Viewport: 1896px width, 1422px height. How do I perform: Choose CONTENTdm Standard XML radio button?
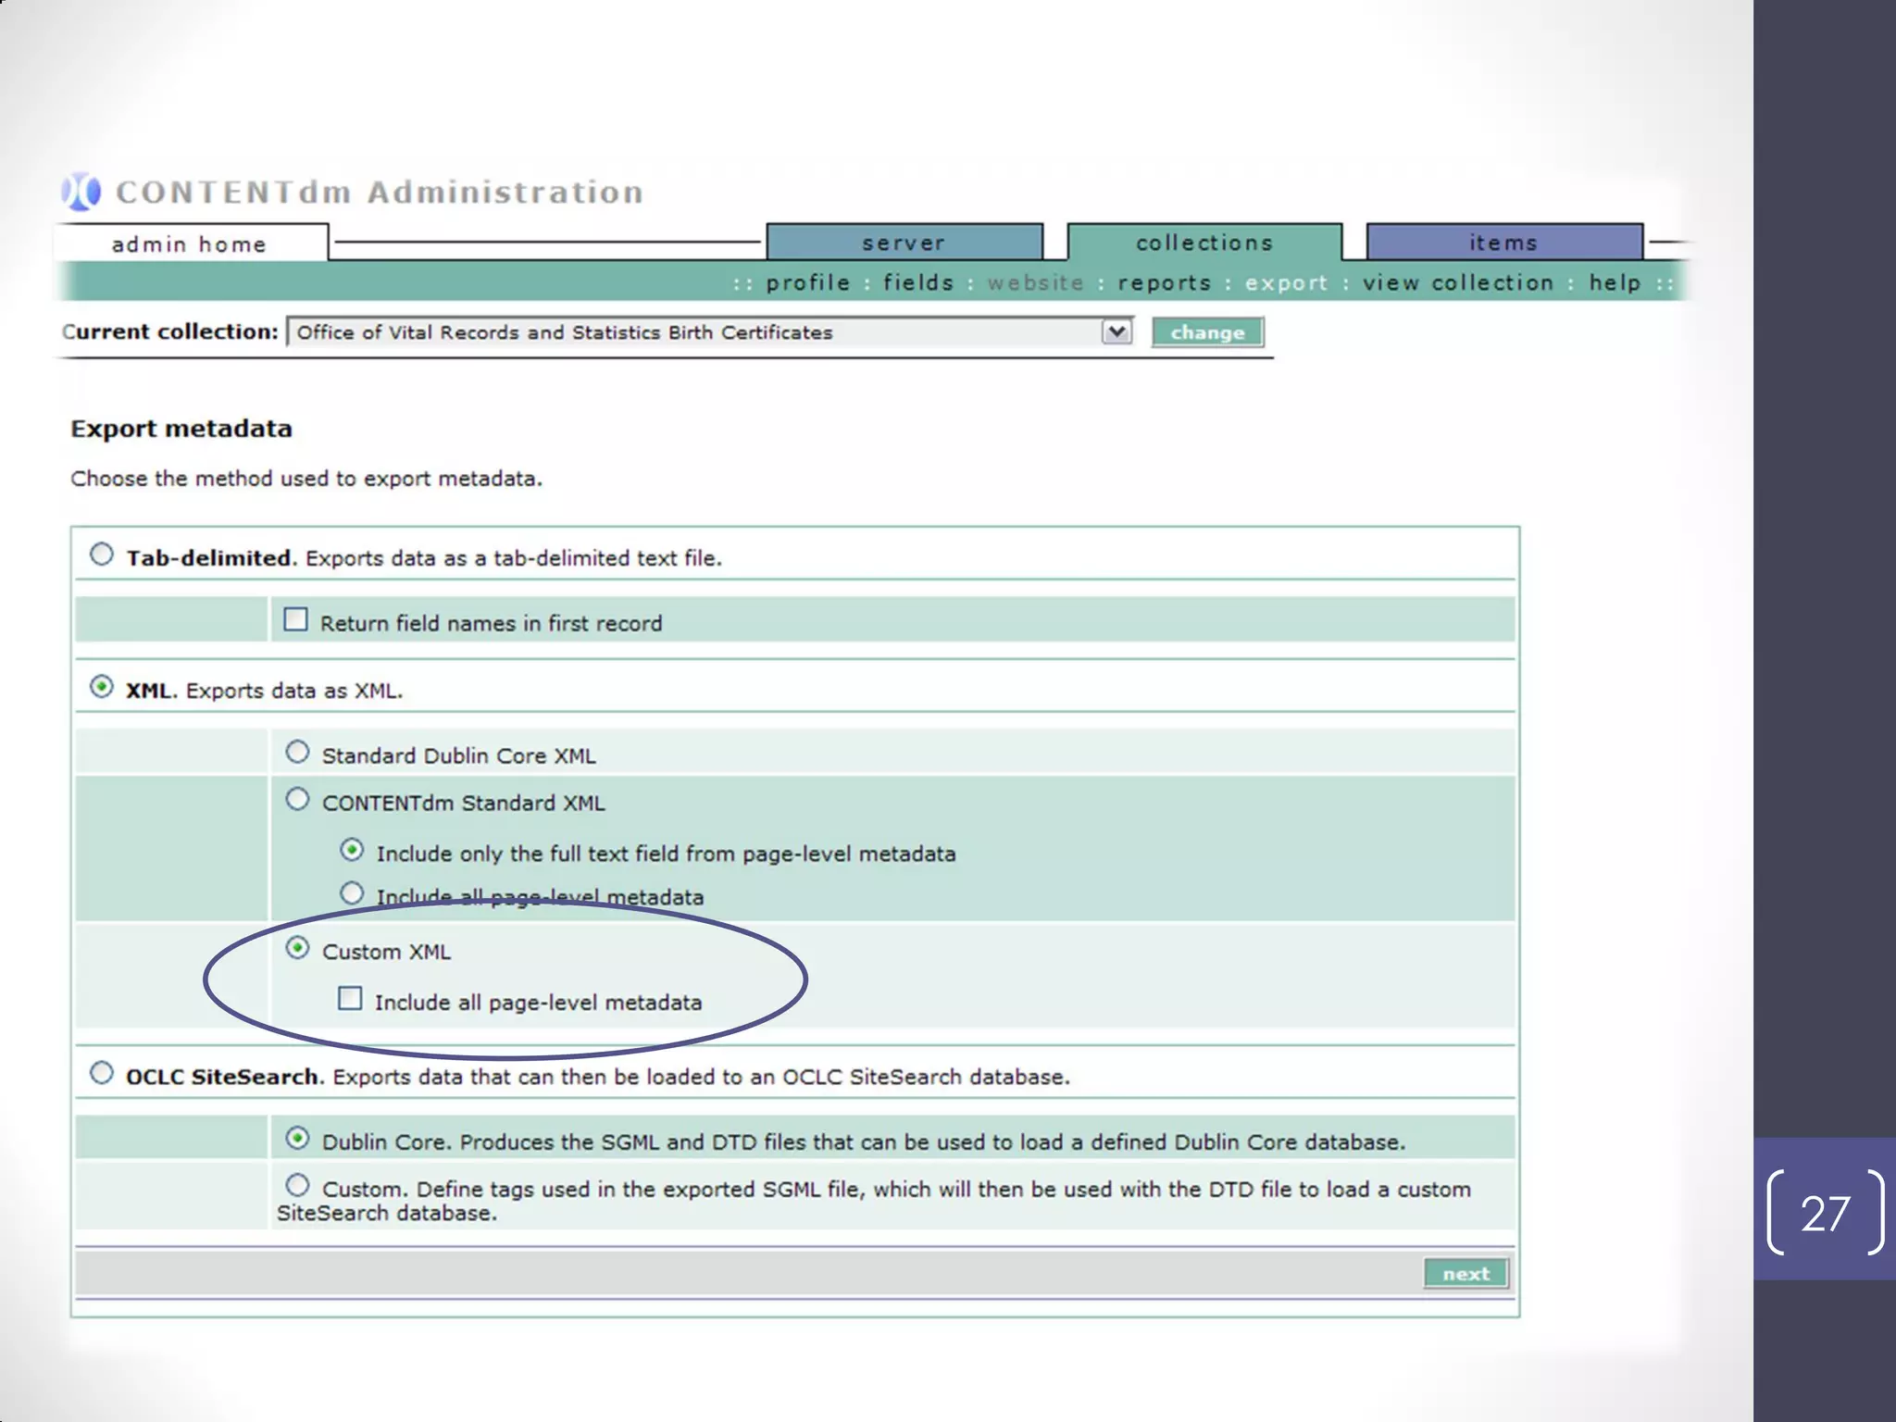point(297,799)
